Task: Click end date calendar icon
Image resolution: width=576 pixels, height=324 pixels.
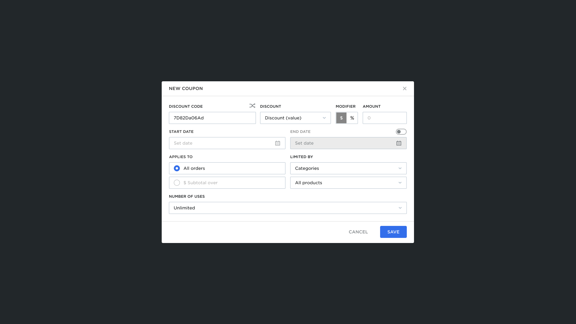Action: click(x=399, y=143)
